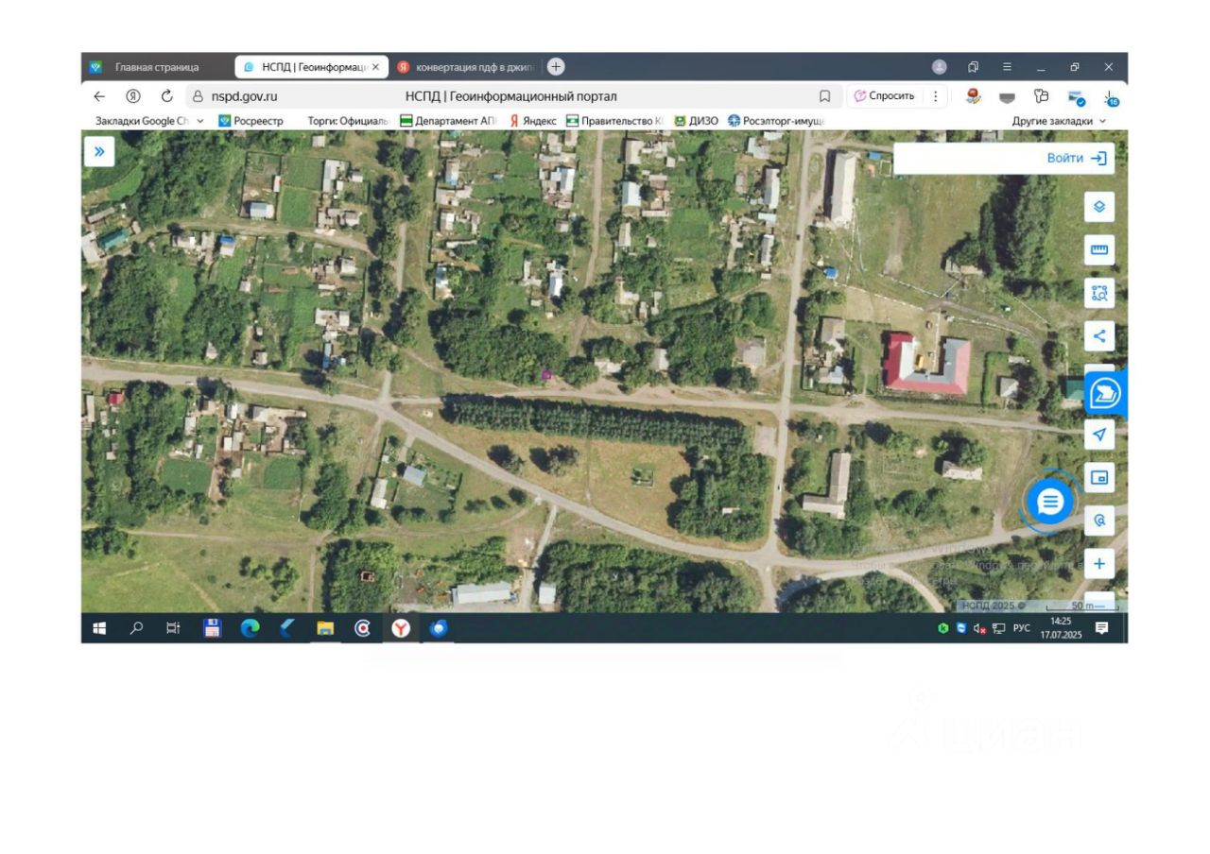Open the Росреестр bookmark

(x=251, y=121)
